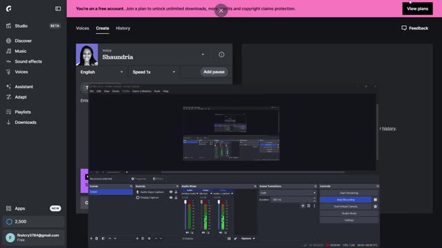
Task: Adjust the Desktop Audio volume slider in mixer
Action: tap(185, 215)
